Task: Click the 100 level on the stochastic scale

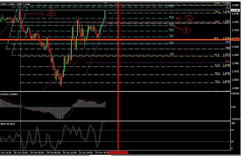Action: coord(233,123)
